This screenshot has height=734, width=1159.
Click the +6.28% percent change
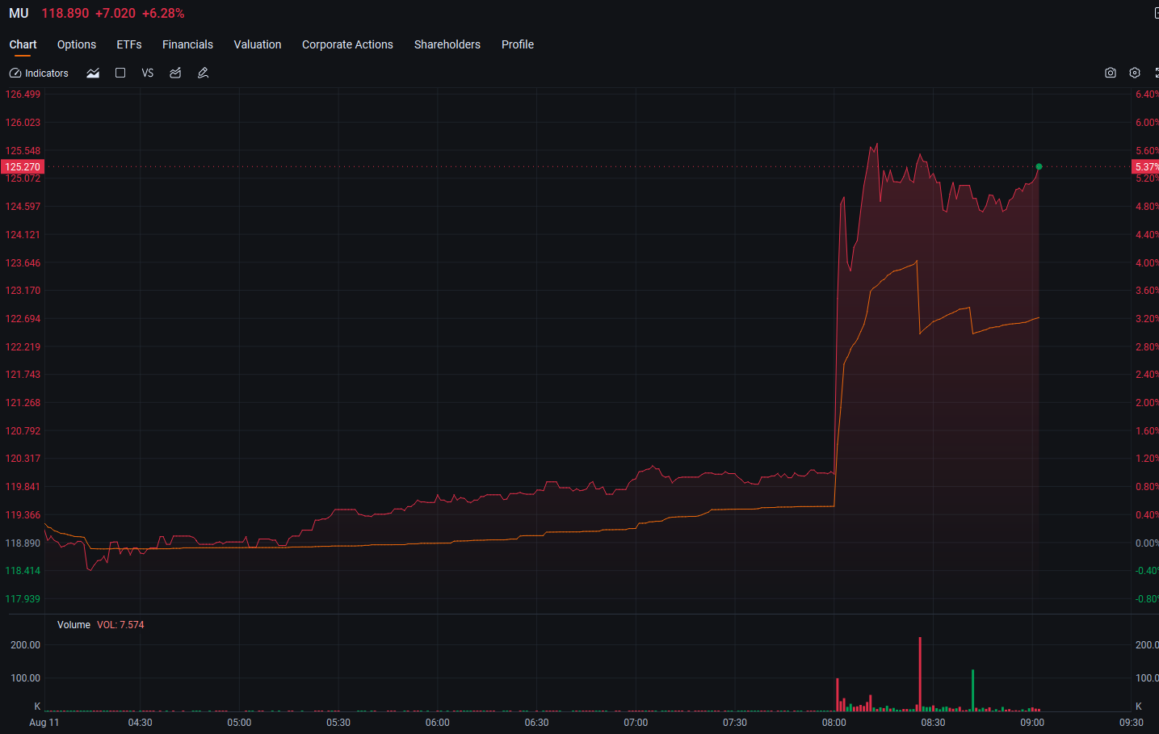(163, 14)
